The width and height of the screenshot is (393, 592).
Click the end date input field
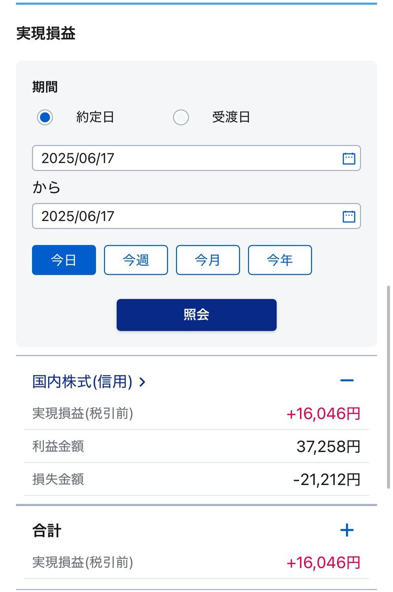tap(196, 217)
